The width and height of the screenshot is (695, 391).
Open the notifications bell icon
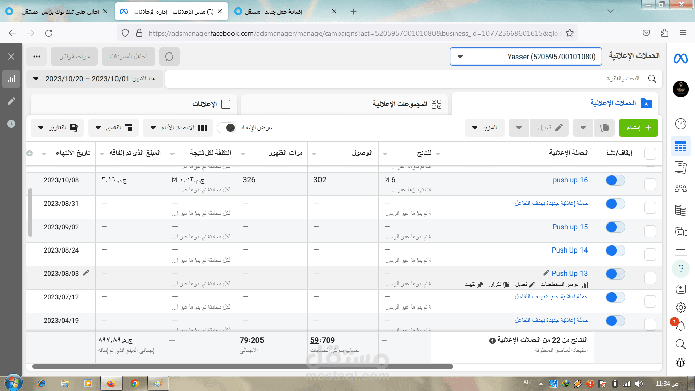tap(681, 325)
